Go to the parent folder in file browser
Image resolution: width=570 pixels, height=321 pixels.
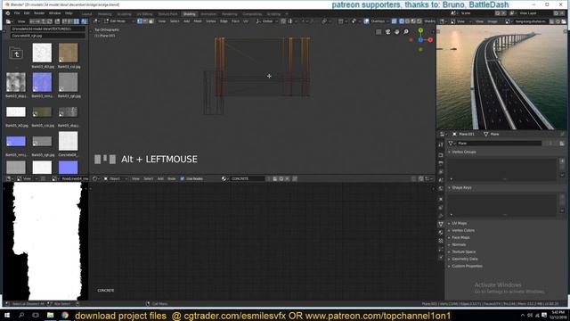16,53
